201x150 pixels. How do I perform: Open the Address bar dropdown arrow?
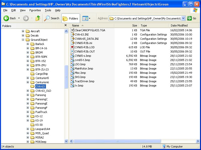(183, 18)
